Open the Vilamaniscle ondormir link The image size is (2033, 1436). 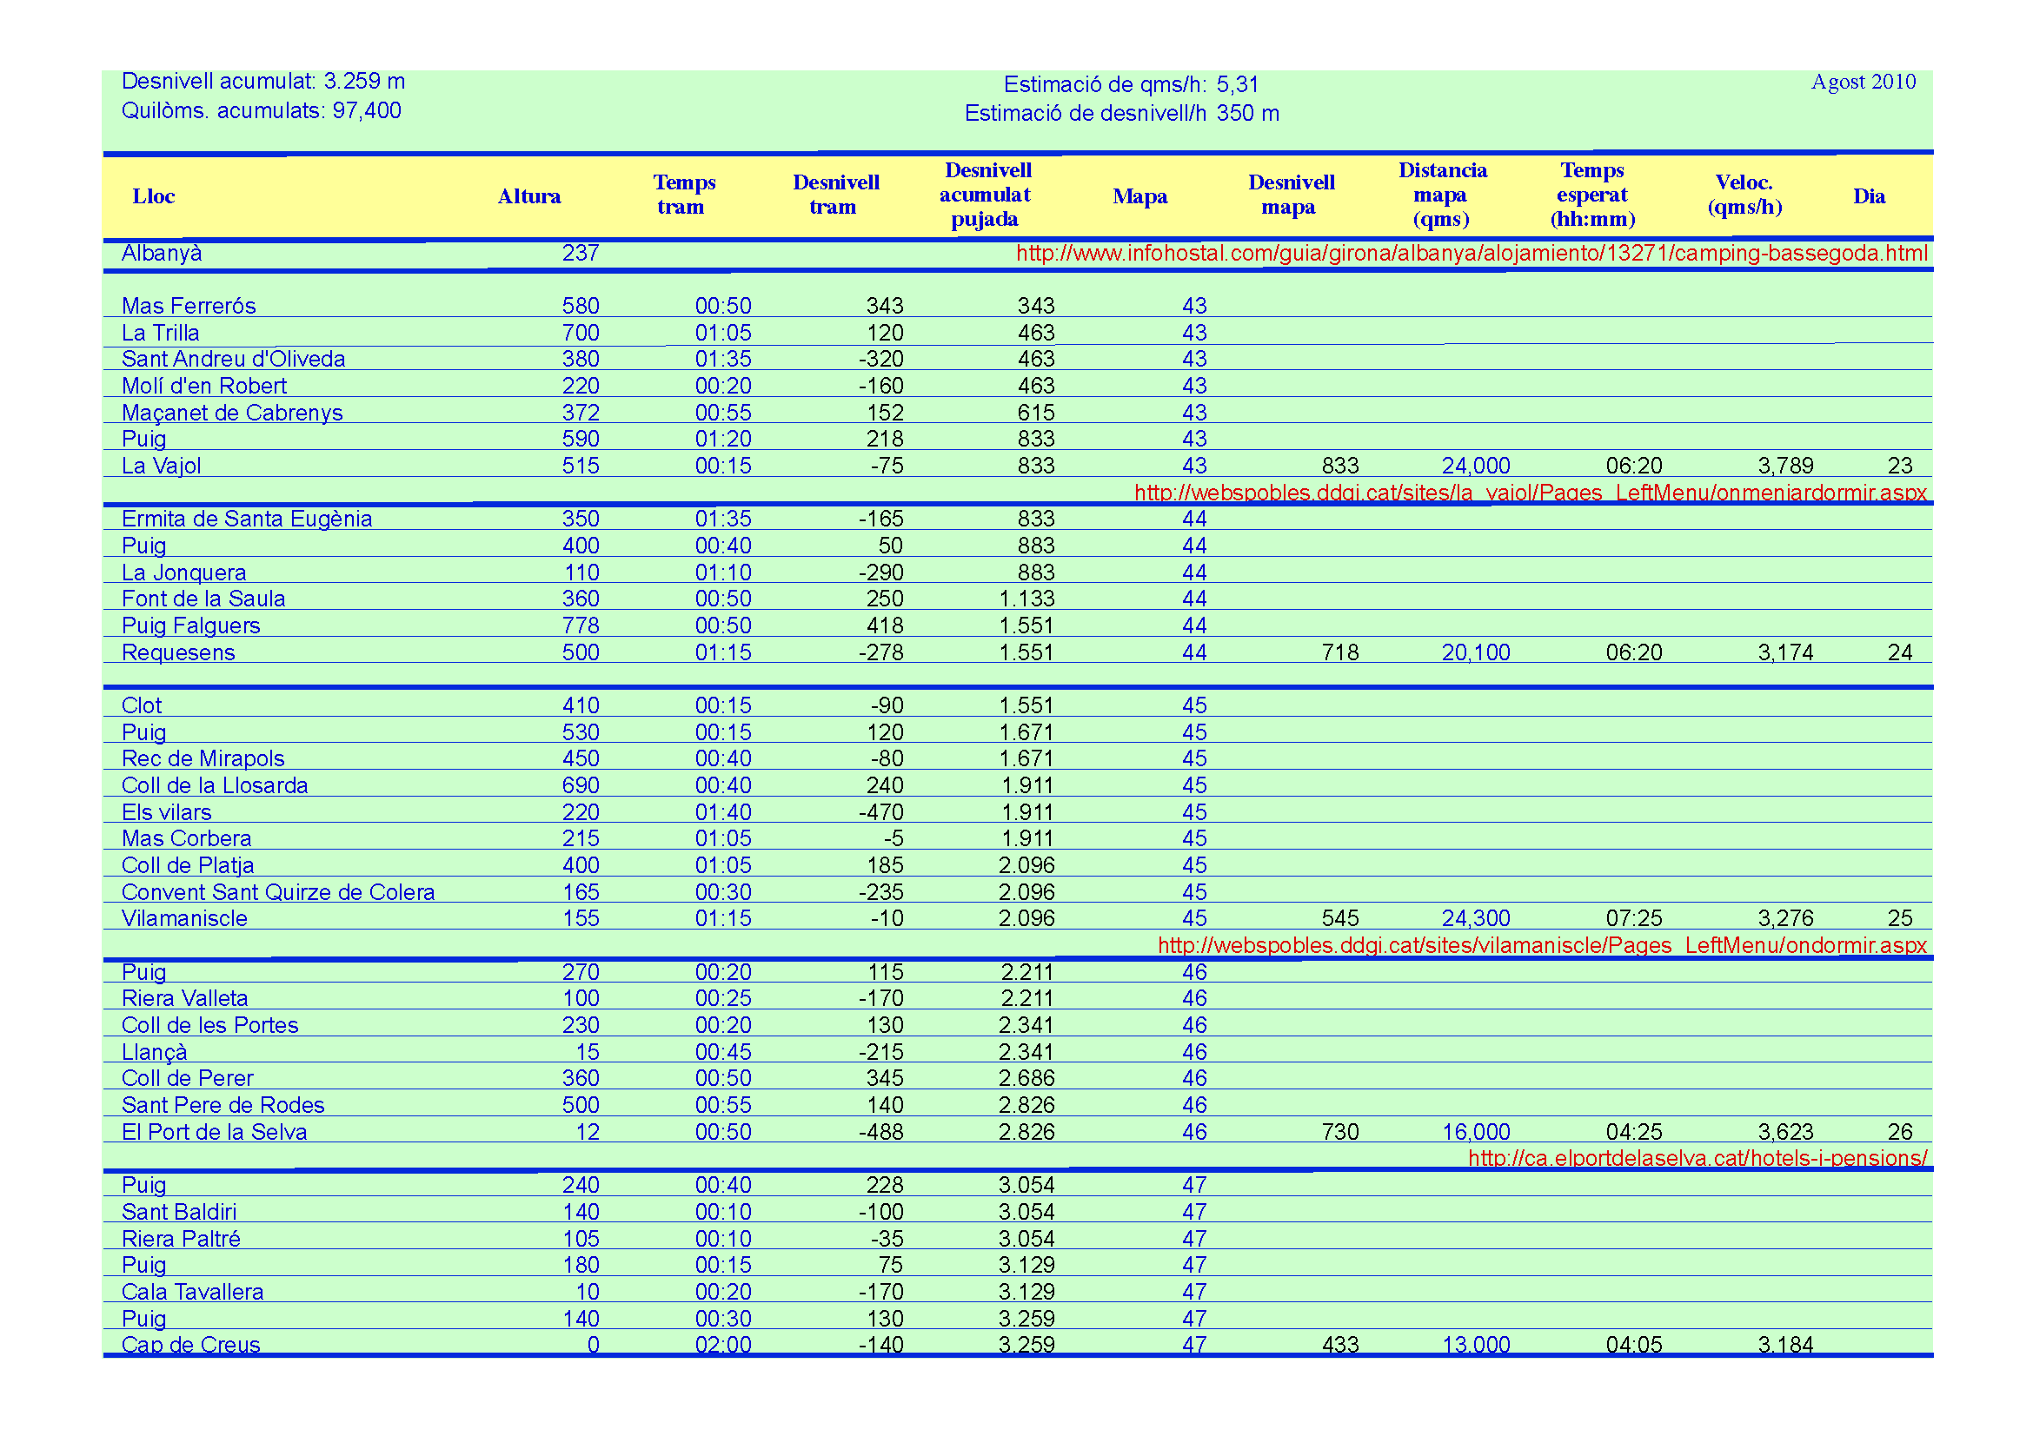tap(1542, 945)
